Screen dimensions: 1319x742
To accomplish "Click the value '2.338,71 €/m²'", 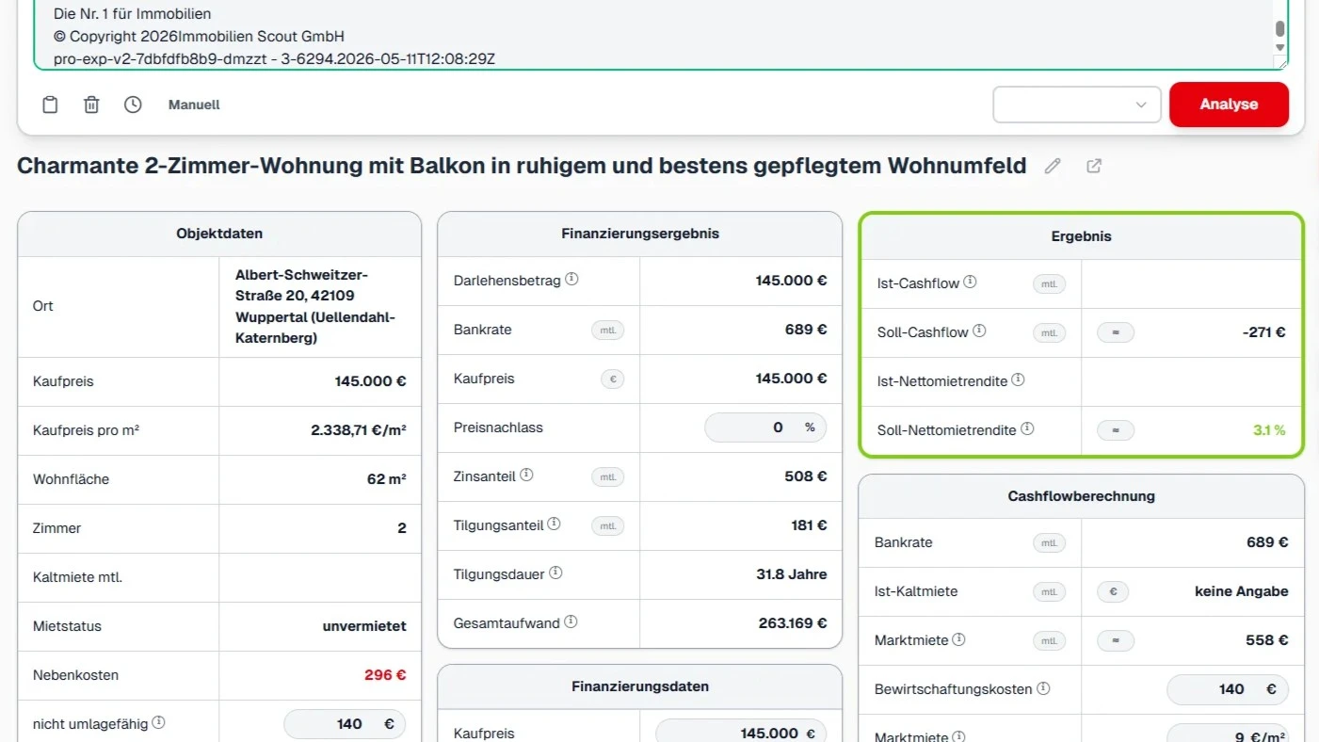I will [359, 430].
